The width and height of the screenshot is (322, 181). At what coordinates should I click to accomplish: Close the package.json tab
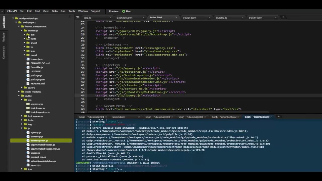(x=143, y=18)
